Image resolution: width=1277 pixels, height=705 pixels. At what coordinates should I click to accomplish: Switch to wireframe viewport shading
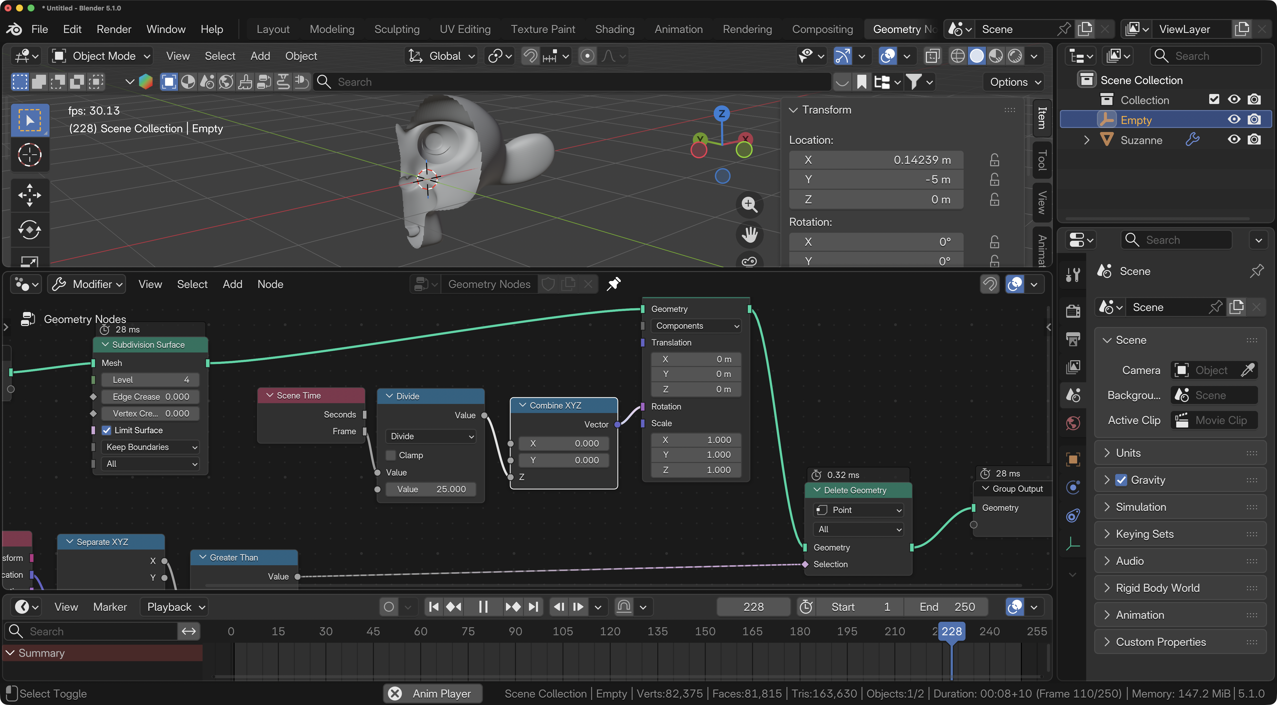(x=957, y=56)
